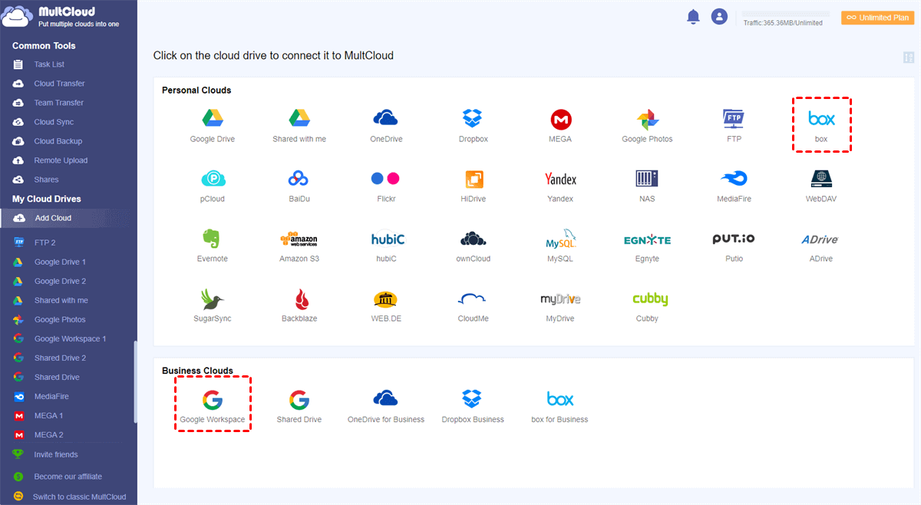Image resolution: width=921 pixels, height=505 pixels.
Task: Select the Evernote elephant icon
Action: tap(213, 239)
